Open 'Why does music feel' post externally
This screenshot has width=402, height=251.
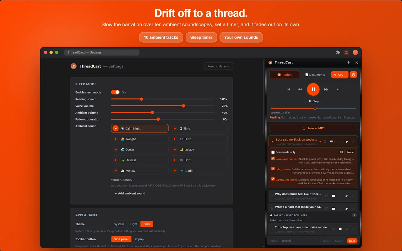click(x=327, y=196)
